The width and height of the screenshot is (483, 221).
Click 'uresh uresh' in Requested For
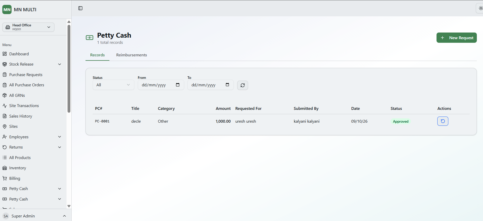245,121
